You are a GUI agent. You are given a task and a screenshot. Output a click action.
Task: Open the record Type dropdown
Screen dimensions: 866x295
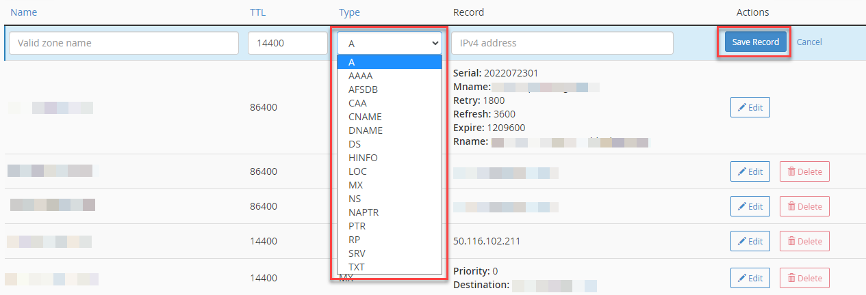coord(390,43)
